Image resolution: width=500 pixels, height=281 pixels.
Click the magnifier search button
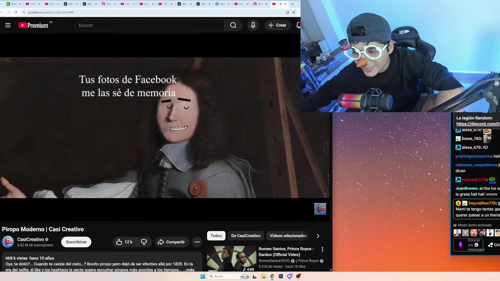233,25
